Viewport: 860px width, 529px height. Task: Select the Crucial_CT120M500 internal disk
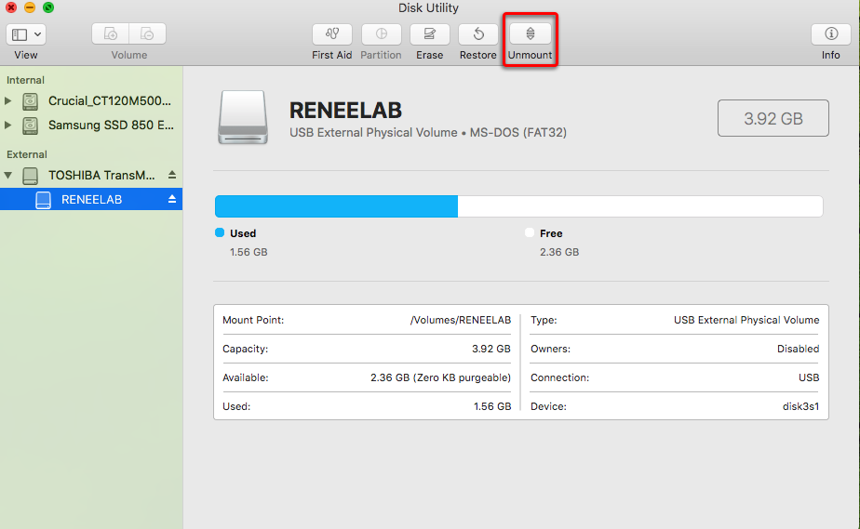(x=110, y=100)
